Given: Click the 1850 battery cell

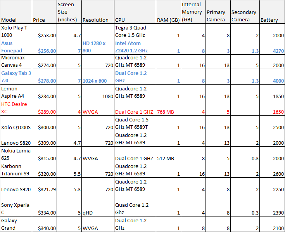Looking at the screenshot, I should pyautogui.click(x=272, y=92).
